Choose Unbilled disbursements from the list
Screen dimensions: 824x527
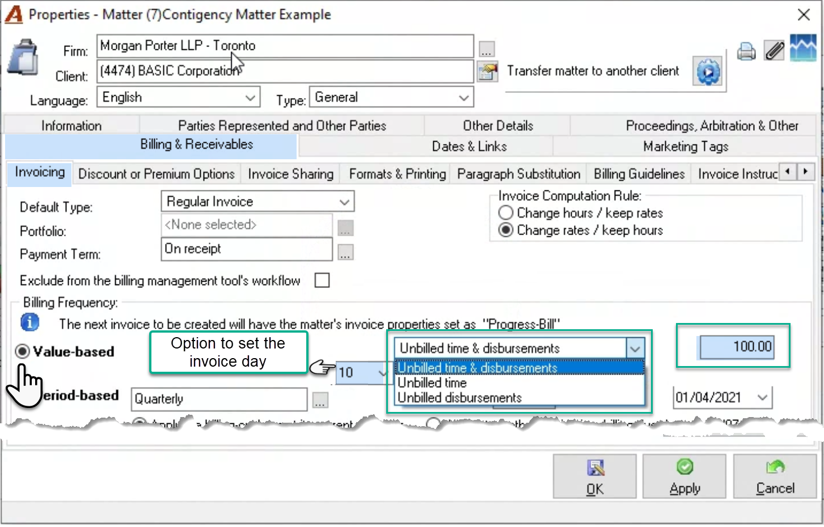tap(459, 398)
